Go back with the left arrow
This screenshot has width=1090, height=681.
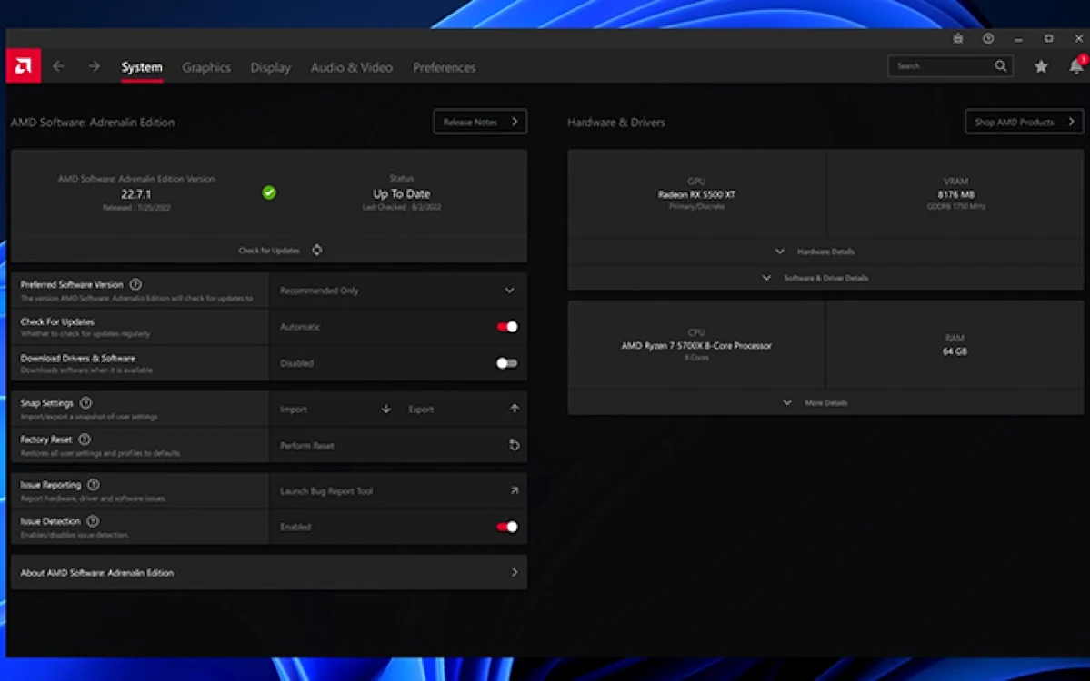tap(58, 66)
